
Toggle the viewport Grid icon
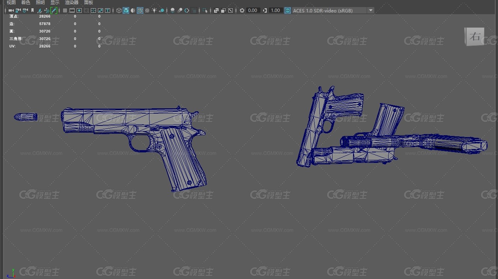(65, 10)
